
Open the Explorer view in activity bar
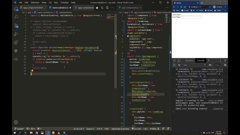coord(16,9)
